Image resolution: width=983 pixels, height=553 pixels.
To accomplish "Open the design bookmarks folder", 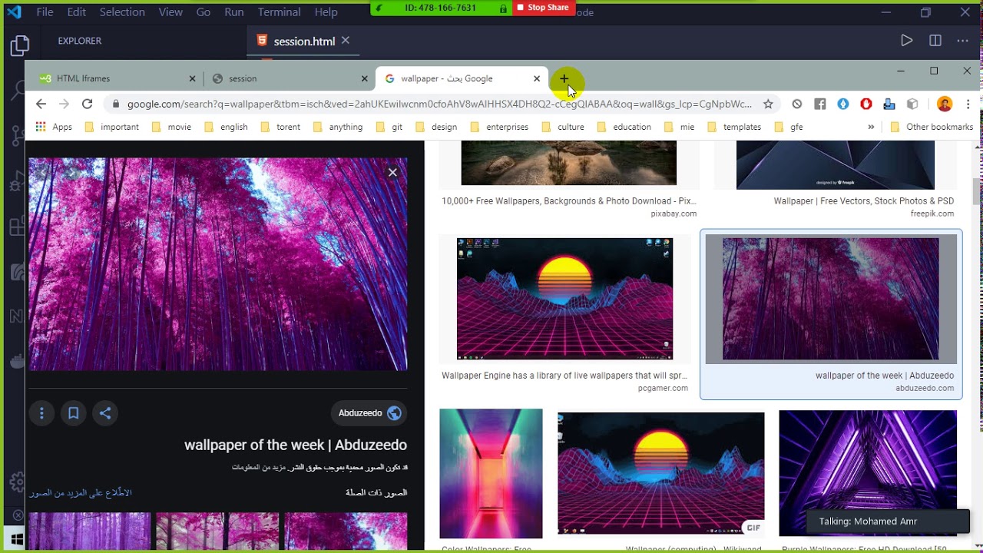I will click(x=435, y=127).
